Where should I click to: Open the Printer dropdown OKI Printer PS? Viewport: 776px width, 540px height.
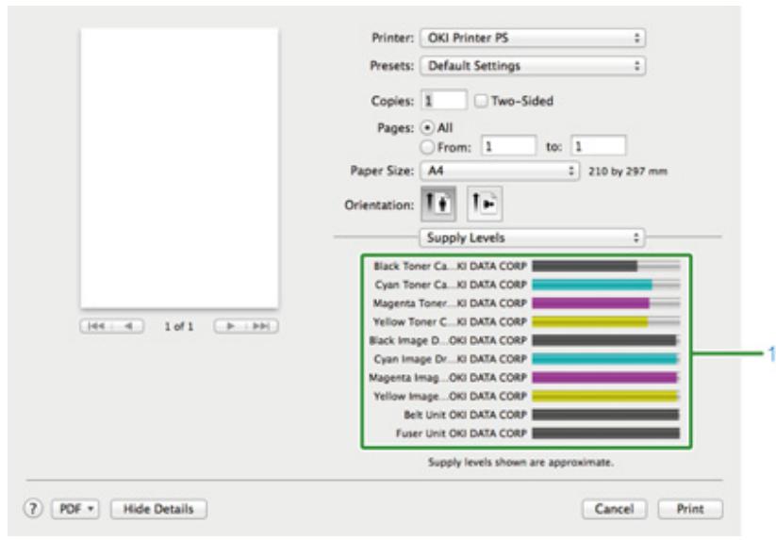(533, 40)
